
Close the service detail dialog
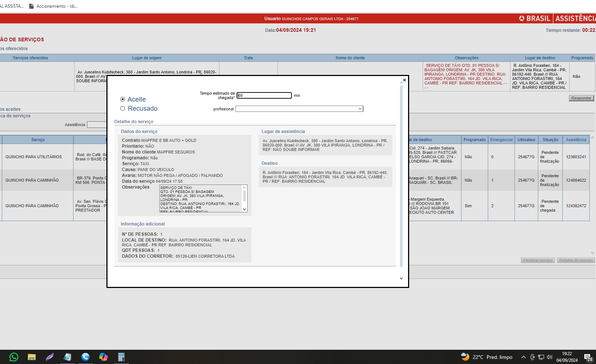(404, 80)
